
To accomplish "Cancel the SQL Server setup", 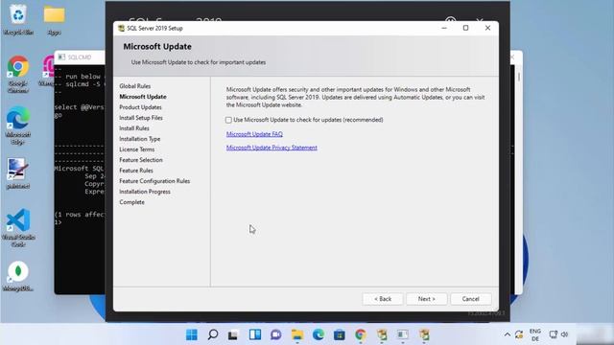I will tap(471, 299).
